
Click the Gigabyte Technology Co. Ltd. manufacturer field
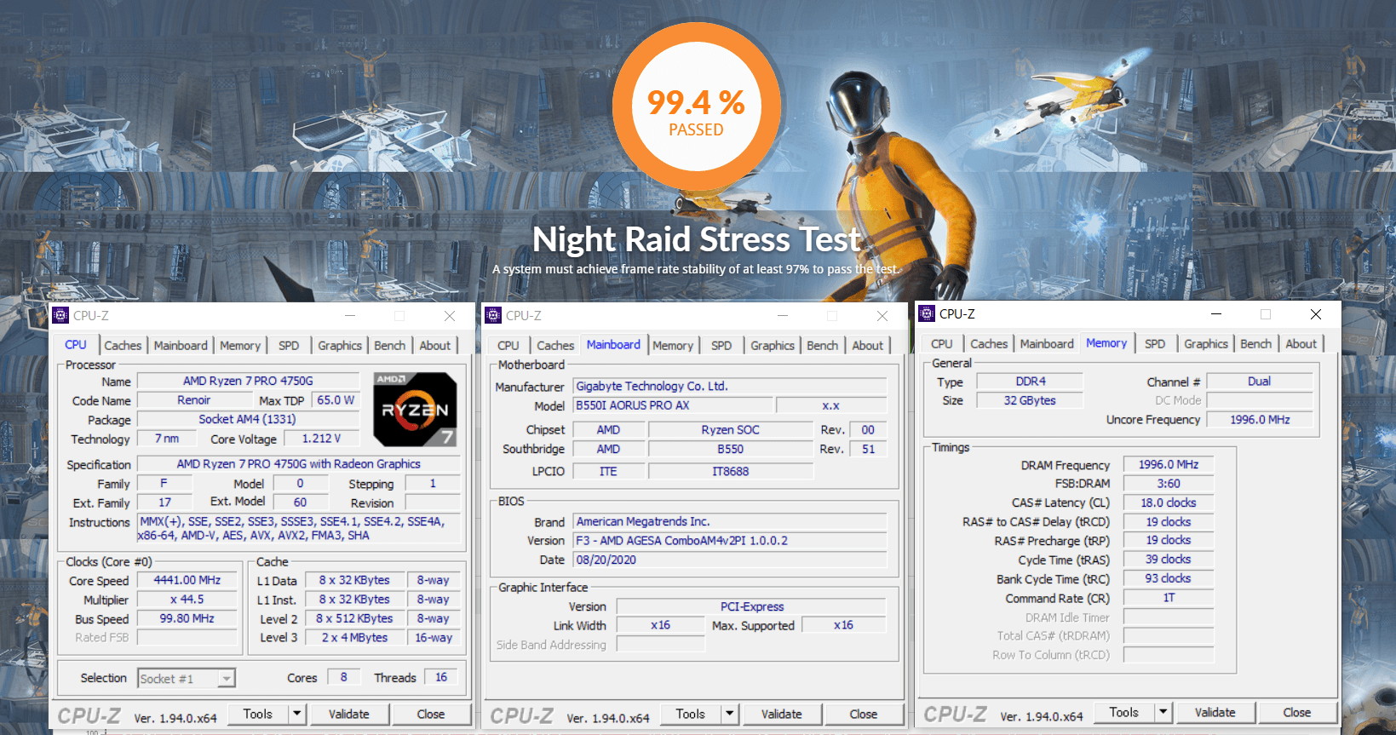pyautogui.click(x=730, y=386)
